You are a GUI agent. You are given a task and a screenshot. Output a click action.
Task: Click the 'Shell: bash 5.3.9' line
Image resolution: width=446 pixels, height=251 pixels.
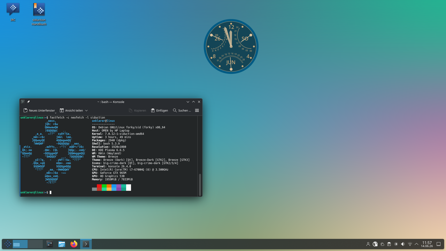(x=106, y=144)
